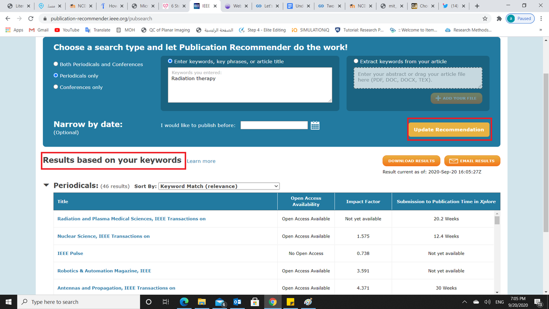Open Nuclear Science, IEEE Transactions link
The width and height of the screenshot is (549, 309).
[103, 236]
